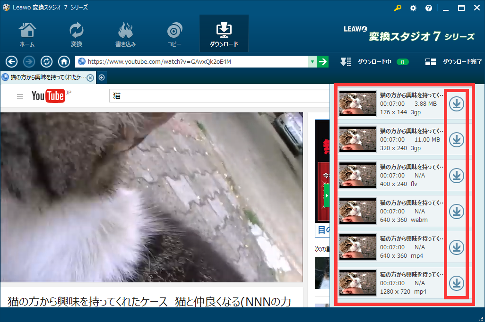Image resolution: width=485 pixels, height=322 pixels.
Task: Show the Downloading (ダウンロード中) list
Action: [x=373, y=62]
